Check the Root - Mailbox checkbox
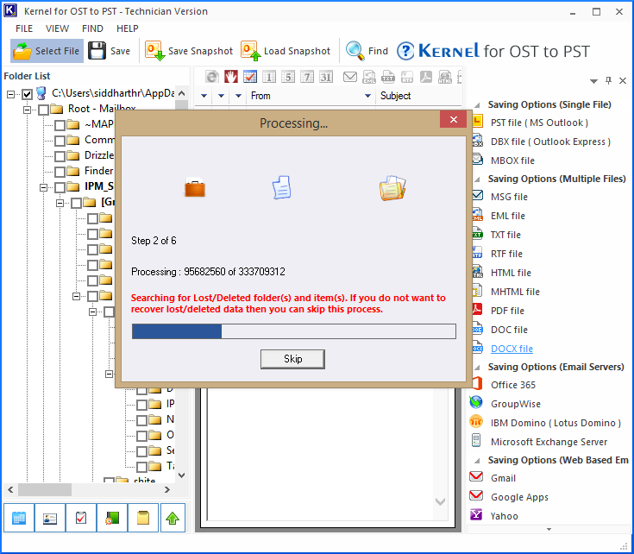Image resolution: width=634 pixels, height=554 pixels. click(44, 110)
